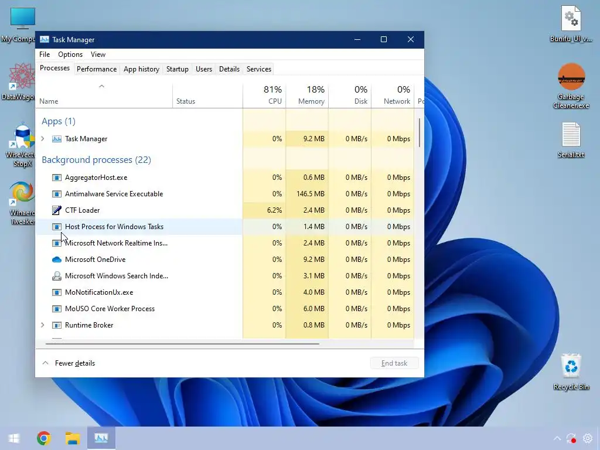Screen dimensions: 600x450
Task: Open the View menu
Action: 98,54
